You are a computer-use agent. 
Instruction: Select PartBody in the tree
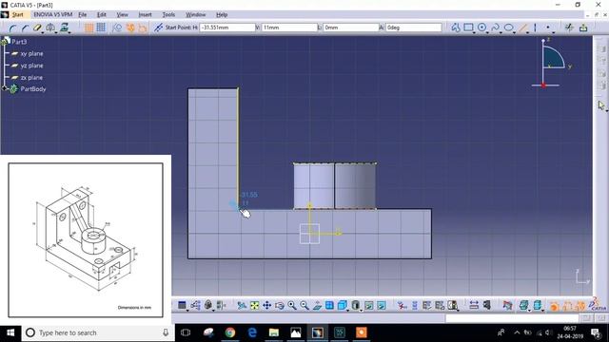click(x=33, y=88)
